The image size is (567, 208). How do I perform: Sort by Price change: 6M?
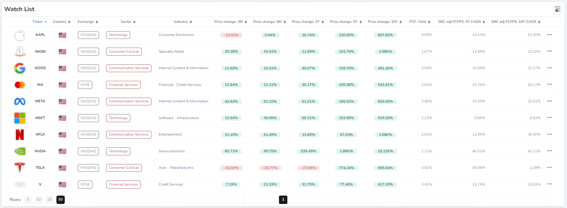pos(270,22)
